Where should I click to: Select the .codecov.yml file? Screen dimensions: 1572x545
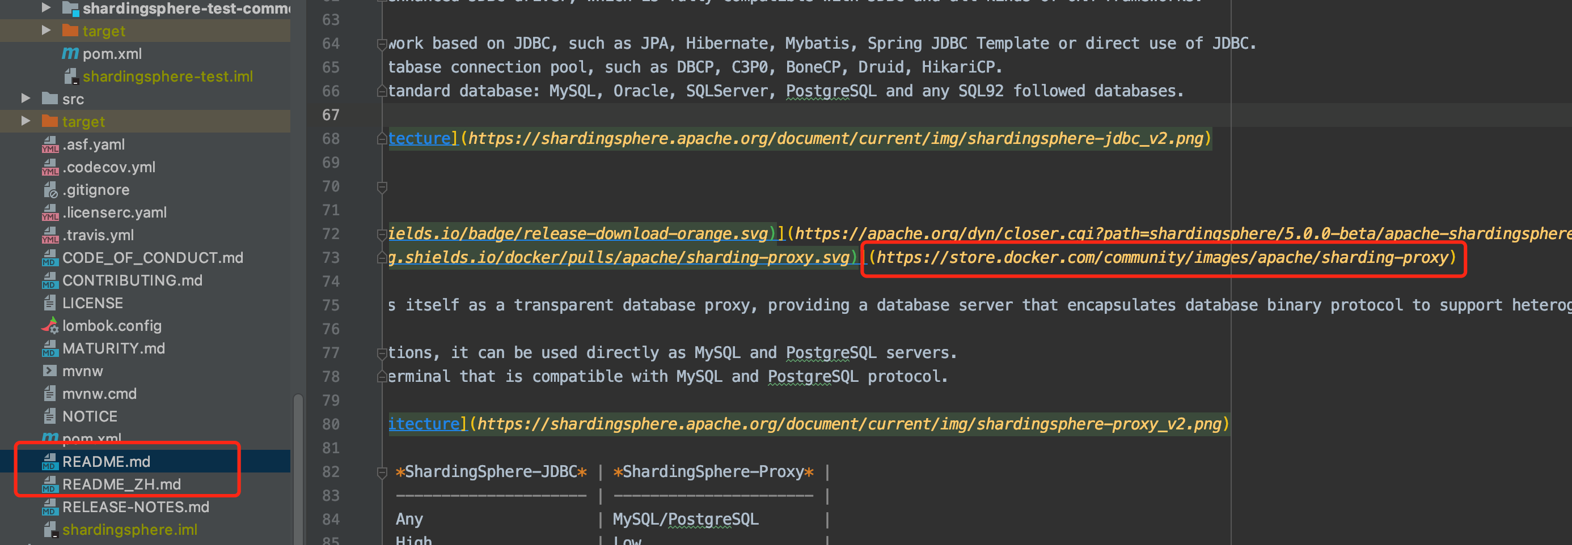(x=109, y=167)
